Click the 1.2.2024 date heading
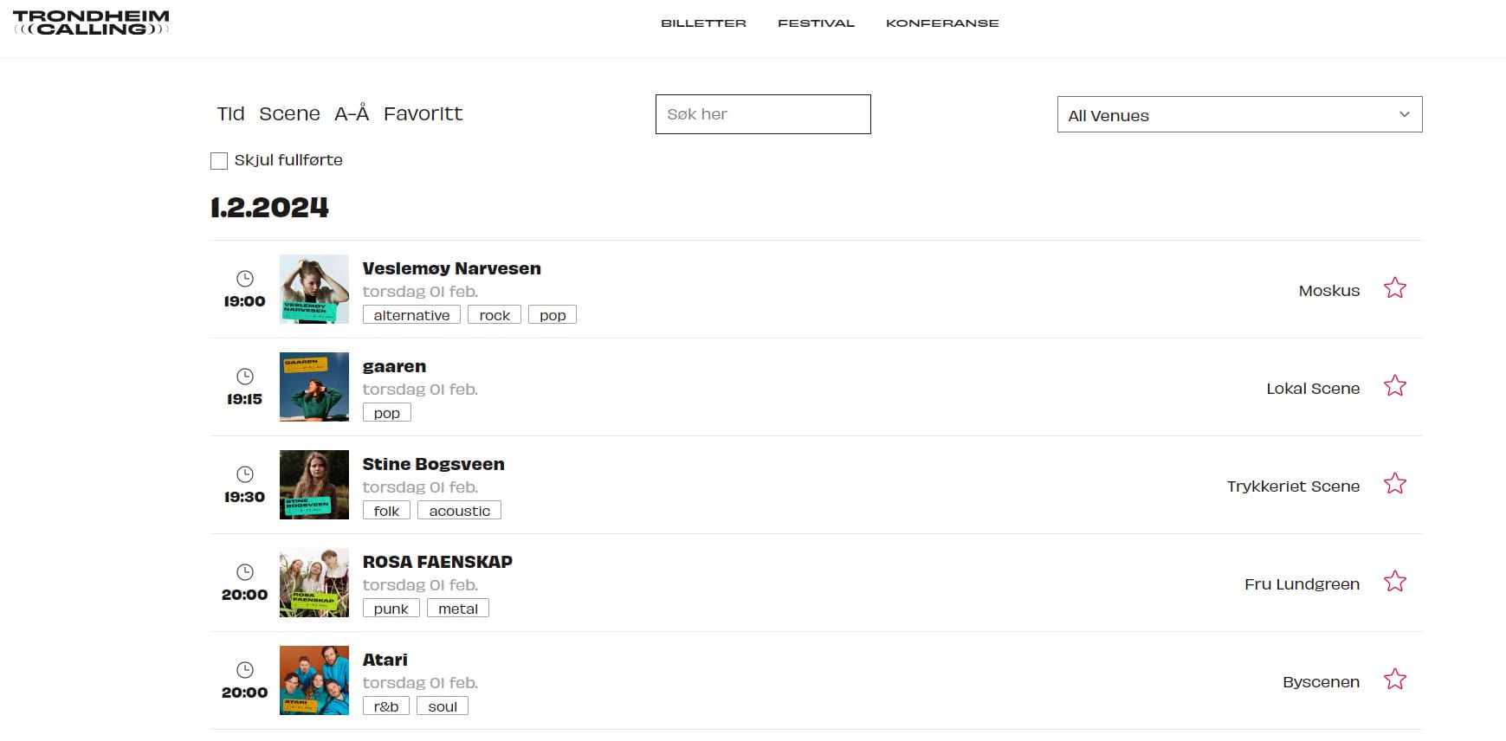This screenshot has height=741, width=1506. [x=269, y=208]
